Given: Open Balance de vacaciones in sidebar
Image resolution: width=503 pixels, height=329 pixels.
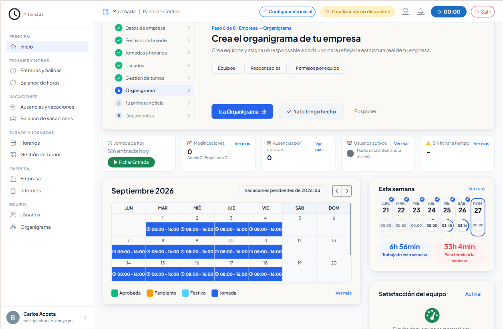Looking at the screenshot, I should [47, 119].
